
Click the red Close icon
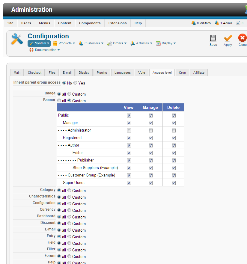coord(243,38)
